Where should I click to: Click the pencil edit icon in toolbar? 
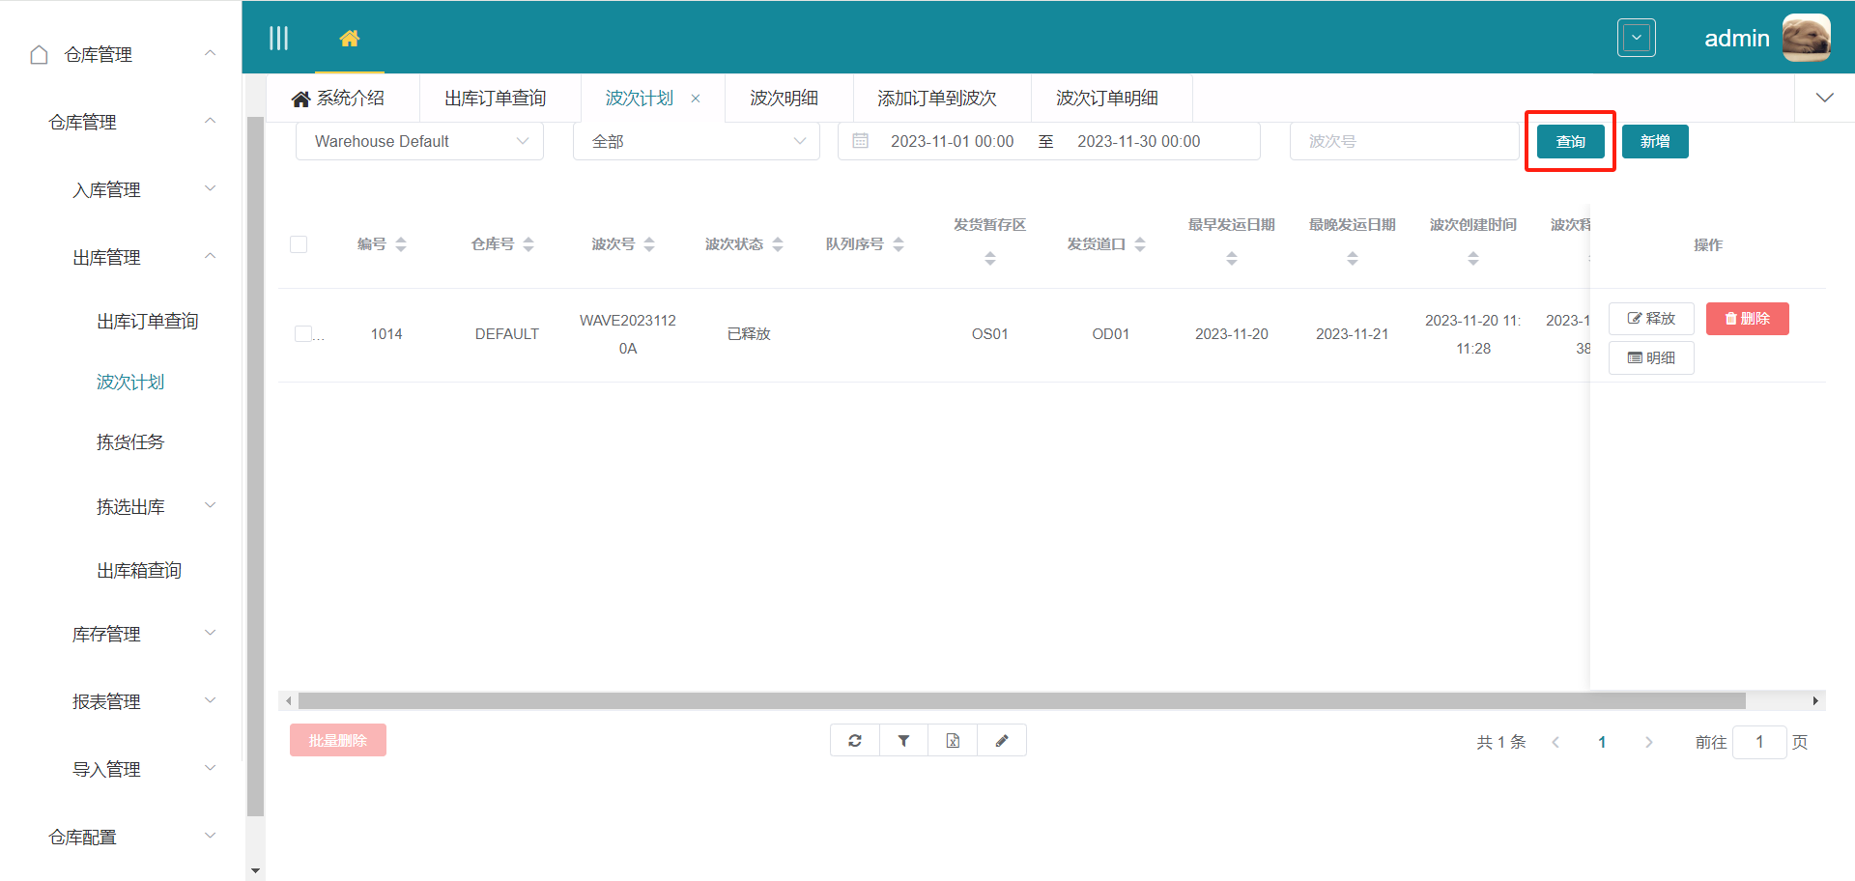[x=1002, y=741]
